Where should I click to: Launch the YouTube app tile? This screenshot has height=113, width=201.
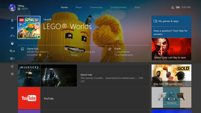coord(29,98)
